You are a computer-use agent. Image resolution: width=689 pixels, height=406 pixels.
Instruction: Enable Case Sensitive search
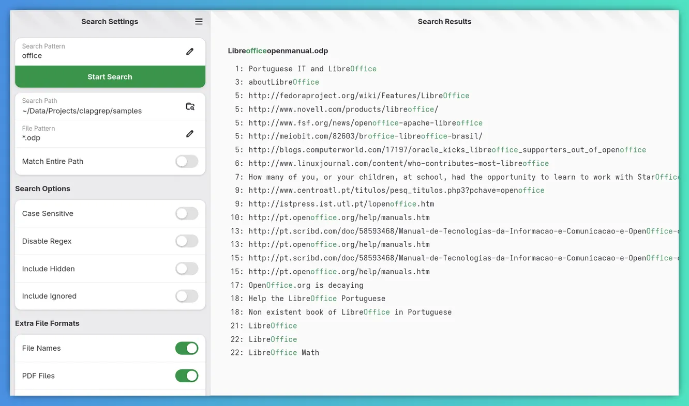(x=187, y=213)
